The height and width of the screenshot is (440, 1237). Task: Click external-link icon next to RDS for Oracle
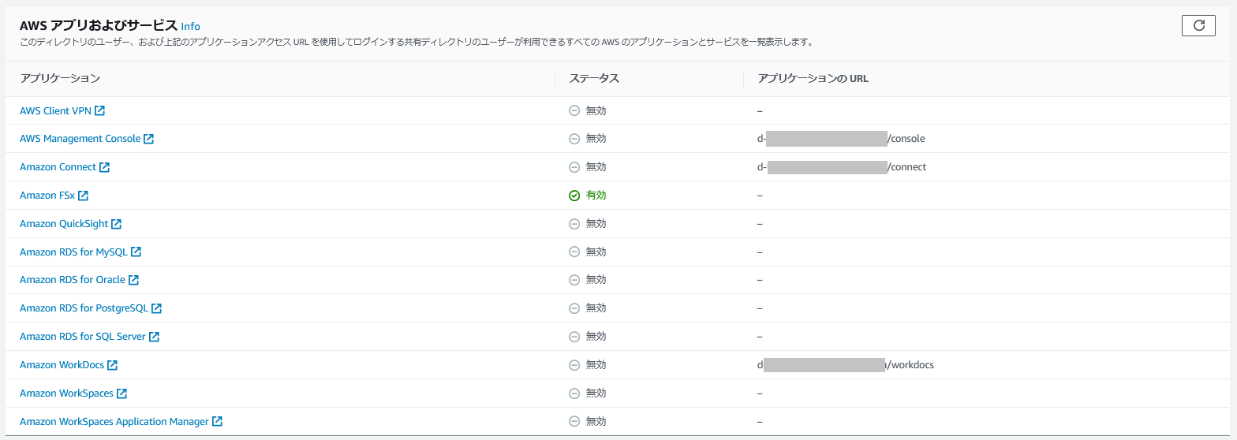point(134,280)
